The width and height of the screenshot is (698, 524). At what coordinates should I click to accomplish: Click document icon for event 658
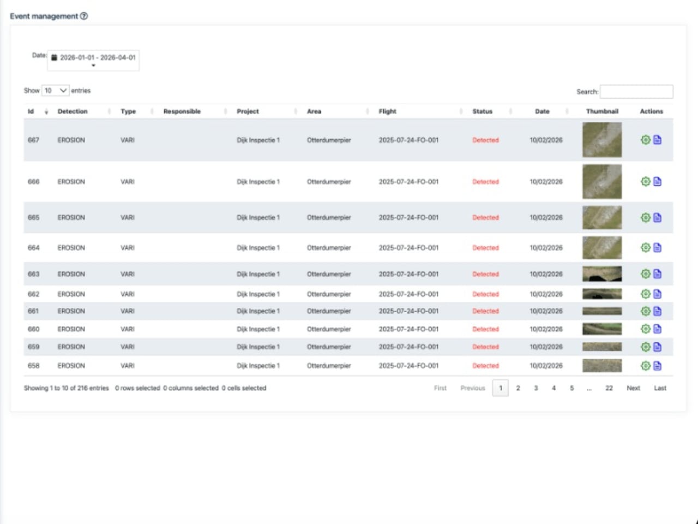click(x=657, y=365)
